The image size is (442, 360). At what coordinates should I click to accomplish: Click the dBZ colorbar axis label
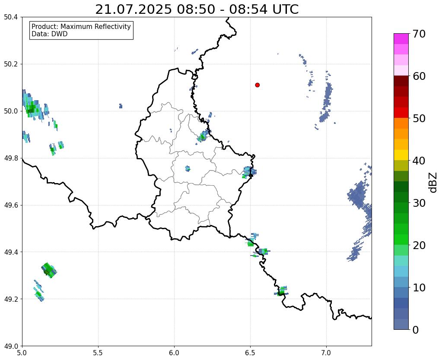tap(433, 183)
